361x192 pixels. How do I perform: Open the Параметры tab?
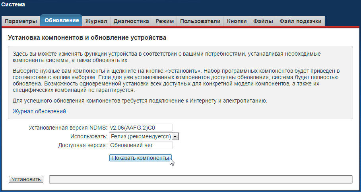(x=21, y=21)
